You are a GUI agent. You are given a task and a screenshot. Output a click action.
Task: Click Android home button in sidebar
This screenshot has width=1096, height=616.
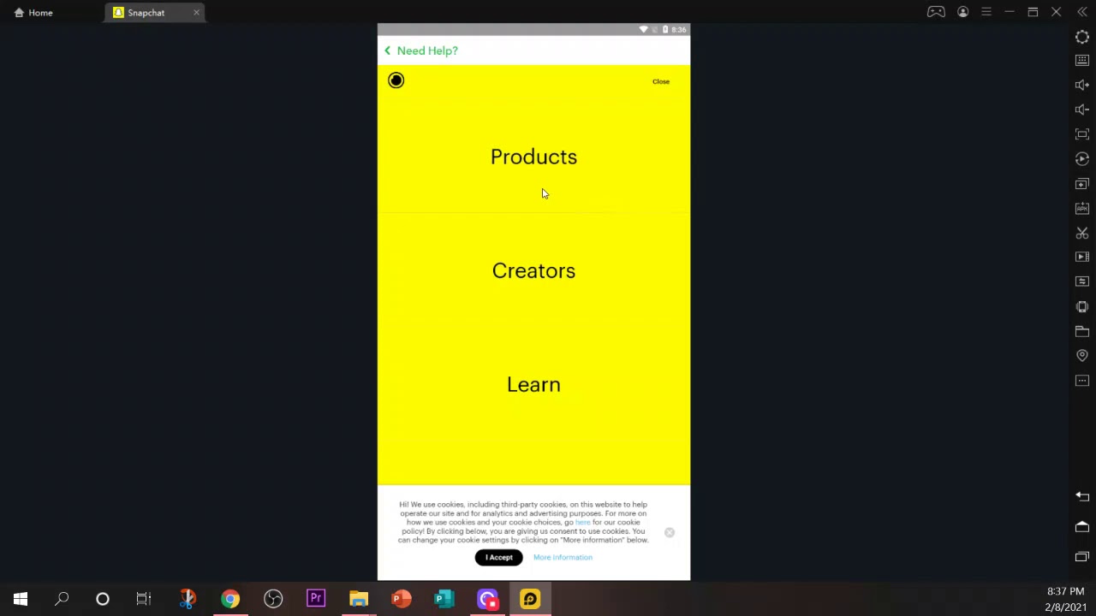point(1082,526)
